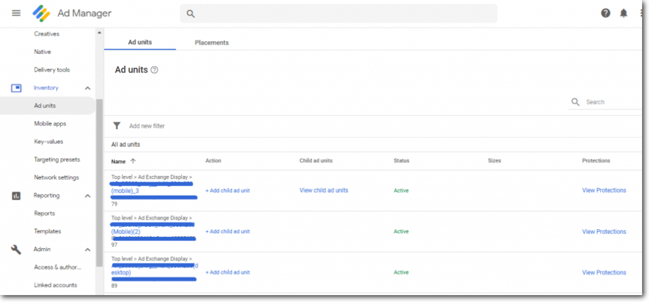Click View Protections in the first row
This screenshot has height=302, width=649.
(x=604, y=191)
